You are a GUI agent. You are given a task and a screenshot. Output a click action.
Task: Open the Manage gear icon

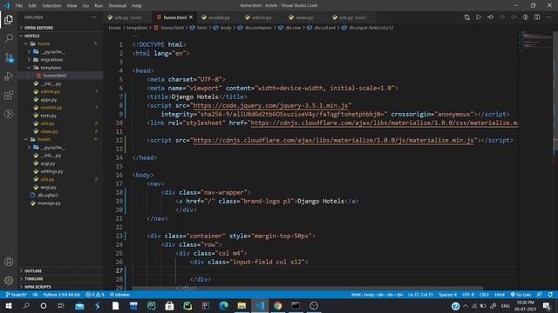click(x=9, y=281)
